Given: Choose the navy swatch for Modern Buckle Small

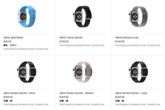Looking at the screenshot, I should pos(11,101).
